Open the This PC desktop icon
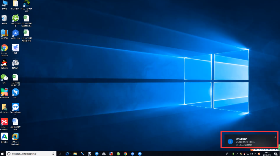 tap(5, 5)
